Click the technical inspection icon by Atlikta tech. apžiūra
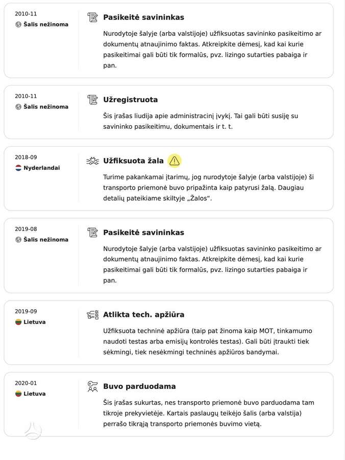 92,315
